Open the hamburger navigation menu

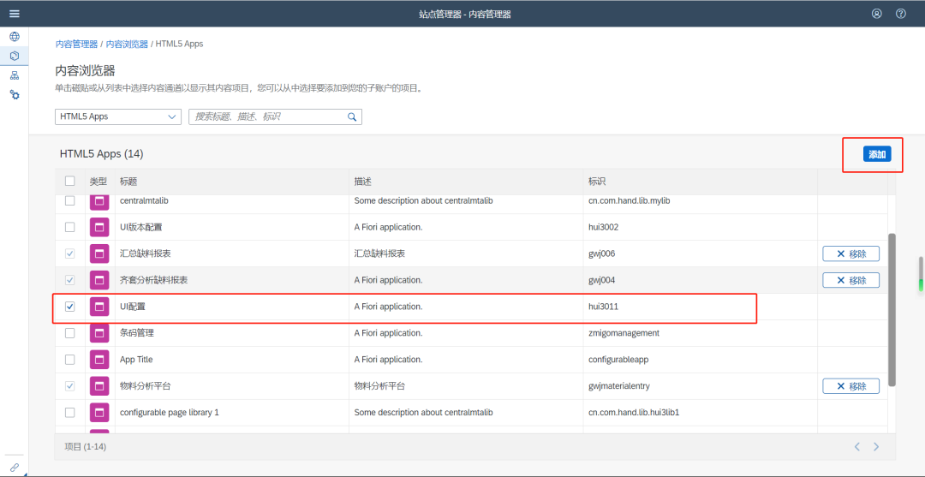(x=15, y=14)
